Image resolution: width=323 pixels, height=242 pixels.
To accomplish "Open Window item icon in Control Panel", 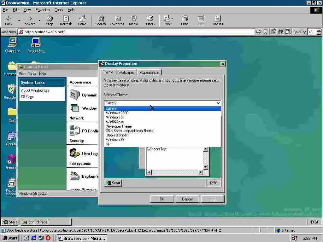I will click(74, 108).
